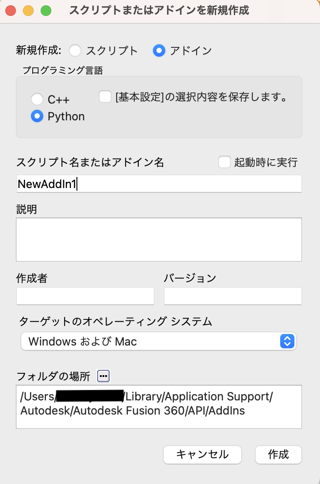Viewport: 320px width, 484px height.
Task: Open the target operating system dropdown
Action: coord(150,341)
